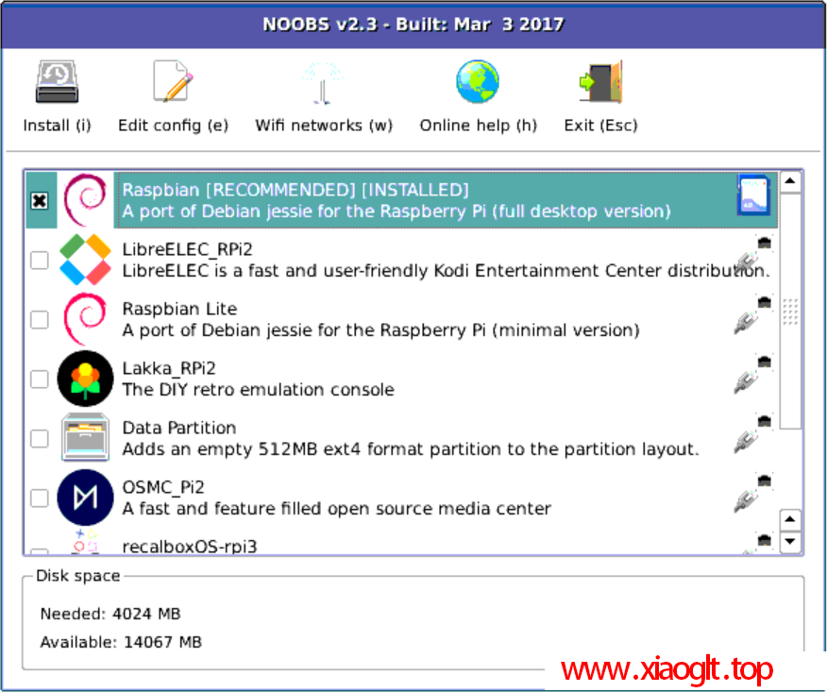Image resolution: width=827 pixels, height=692 pixels.
Task: Select the recalboxOS-rpi3 title text
Action: 190,547
